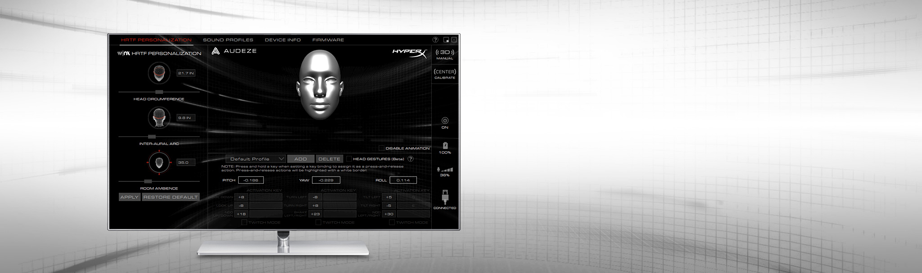Image resolution: width=922 pixels, height=273 pixels.
Task: Click the head circumference head icon
Action: [159, 73]
